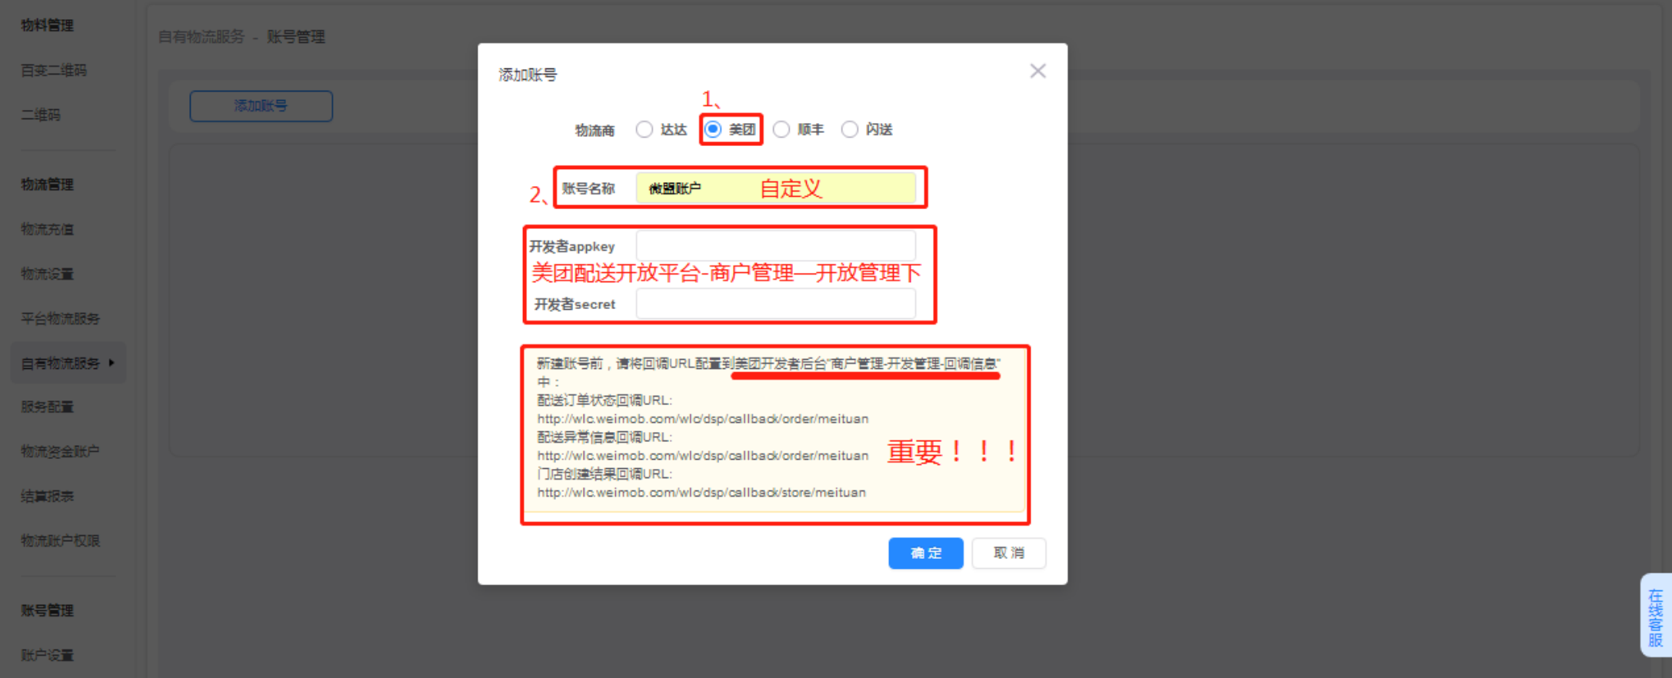
Task: Select the 达达 logistics provider radio button
Action: tap(644, 129)
